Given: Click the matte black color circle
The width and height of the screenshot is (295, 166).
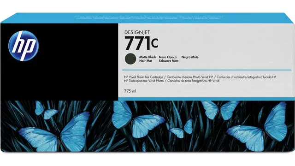Looking at the screenshot, I should pos(130,59).
